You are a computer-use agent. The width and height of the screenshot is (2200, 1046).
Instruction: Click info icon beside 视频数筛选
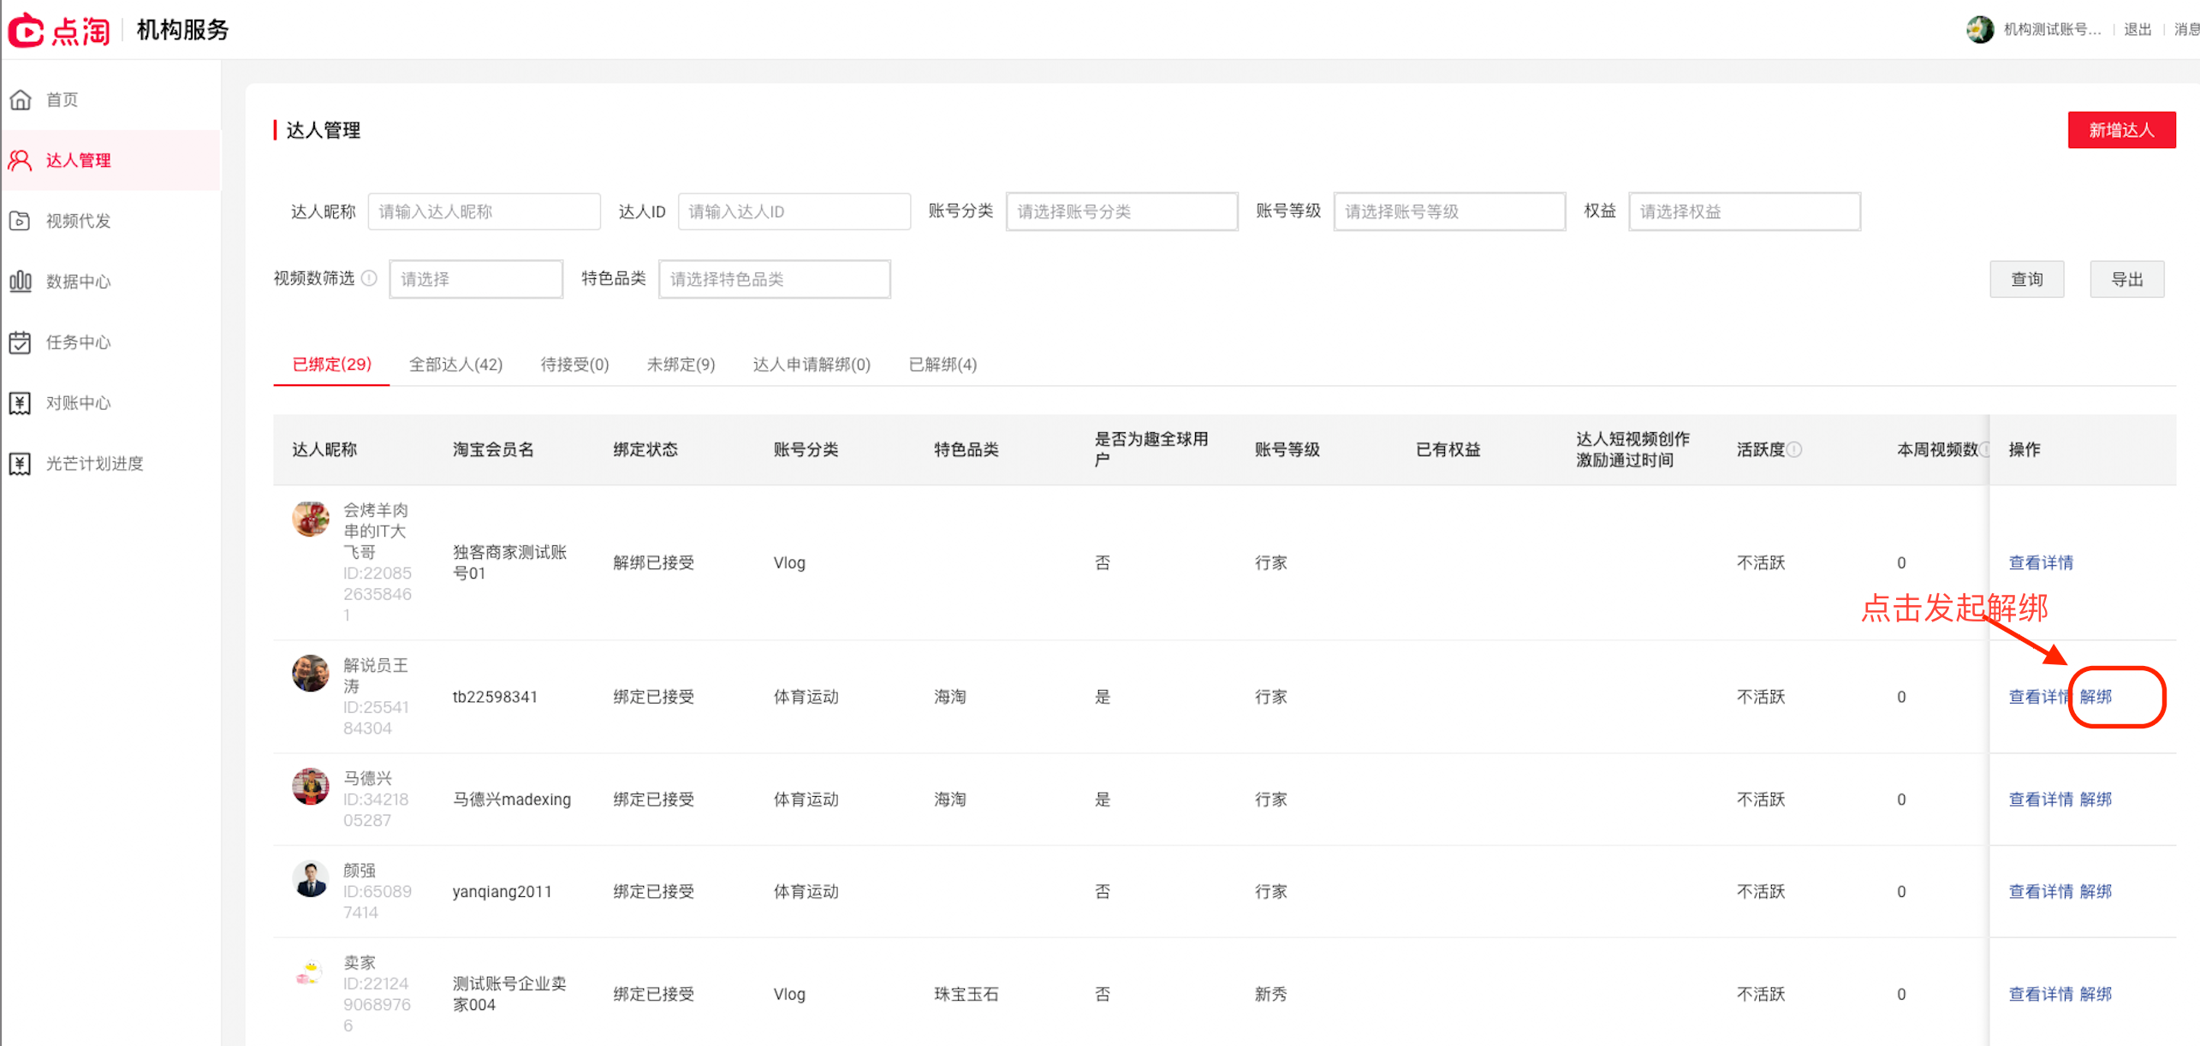tap(369, 279)
